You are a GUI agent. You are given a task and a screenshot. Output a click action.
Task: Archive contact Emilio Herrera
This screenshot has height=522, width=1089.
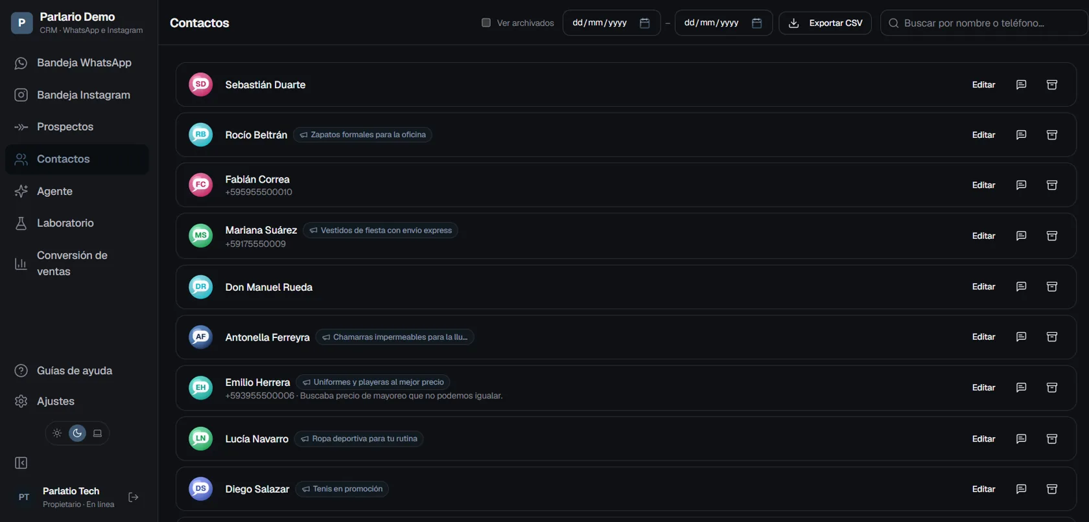click(1052, 387)
